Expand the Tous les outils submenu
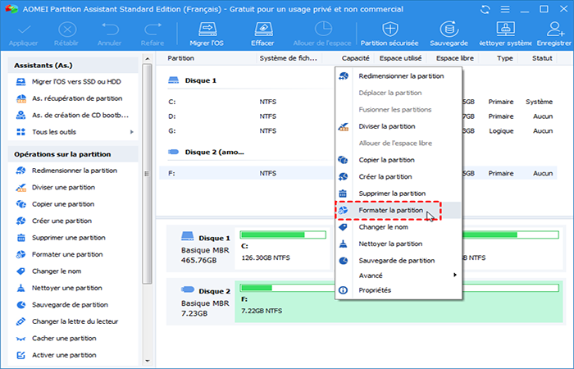 point(131,132)
